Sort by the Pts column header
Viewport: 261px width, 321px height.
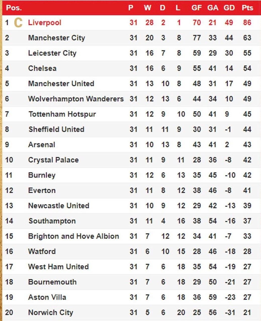(x=247, y=8)
